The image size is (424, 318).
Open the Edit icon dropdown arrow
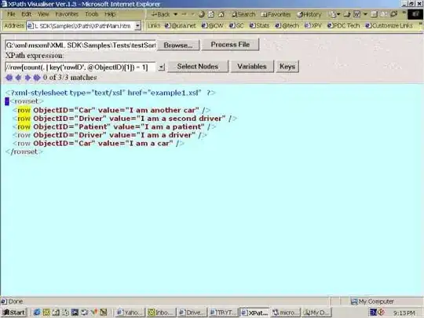[x=365, y=14]
